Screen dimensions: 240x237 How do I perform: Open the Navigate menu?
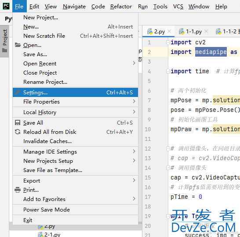tap(74, 7)
